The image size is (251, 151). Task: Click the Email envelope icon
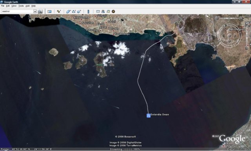point(98,11)
